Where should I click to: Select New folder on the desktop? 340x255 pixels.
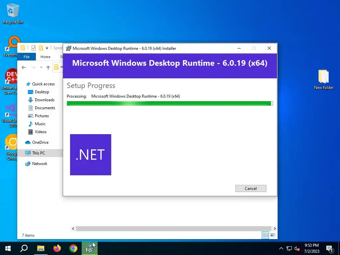tap(323, 80)
